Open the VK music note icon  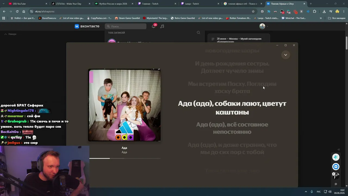162,26
